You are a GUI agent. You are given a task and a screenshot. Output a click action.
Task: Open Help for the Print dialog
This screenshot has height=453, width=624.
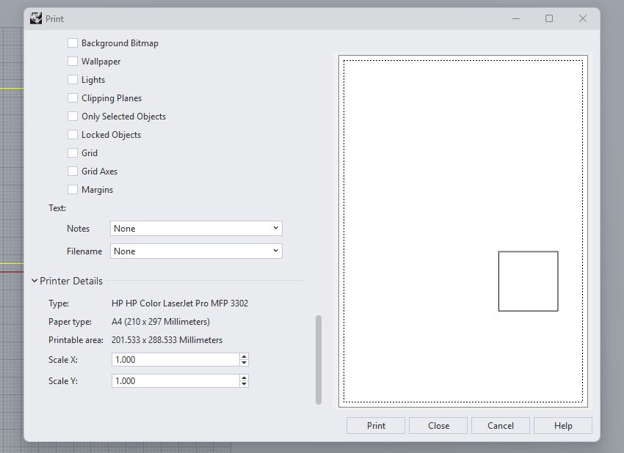pos(563,426)
